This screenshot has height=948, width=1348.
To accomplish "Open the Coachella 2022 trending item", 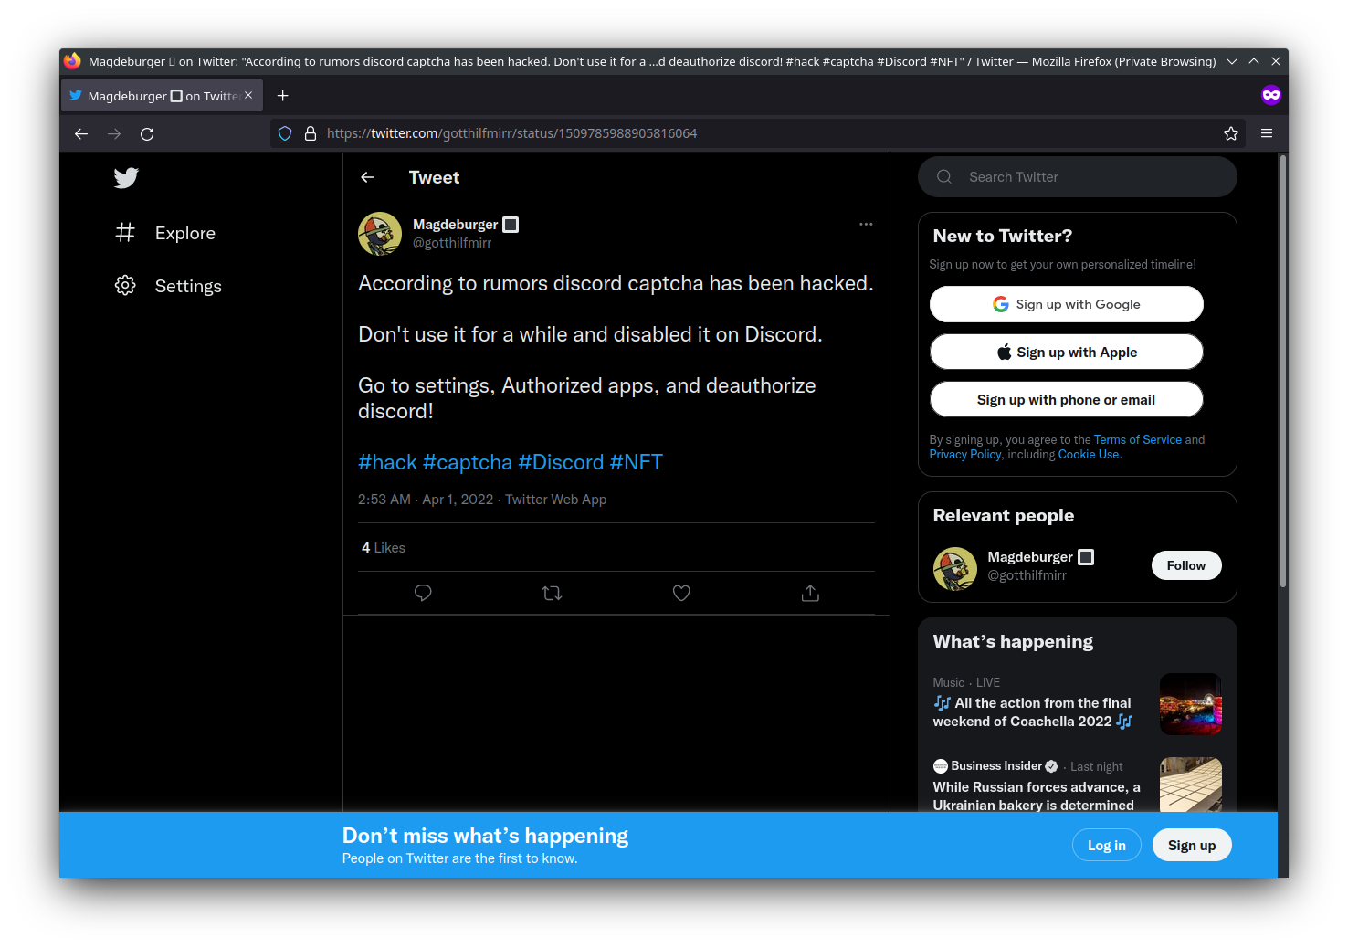I will (x=1033, y=712).
